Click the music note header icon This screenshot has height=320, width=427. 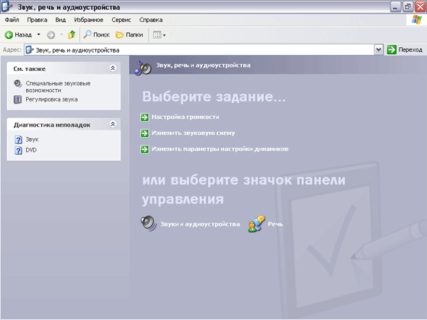point(143,68)
